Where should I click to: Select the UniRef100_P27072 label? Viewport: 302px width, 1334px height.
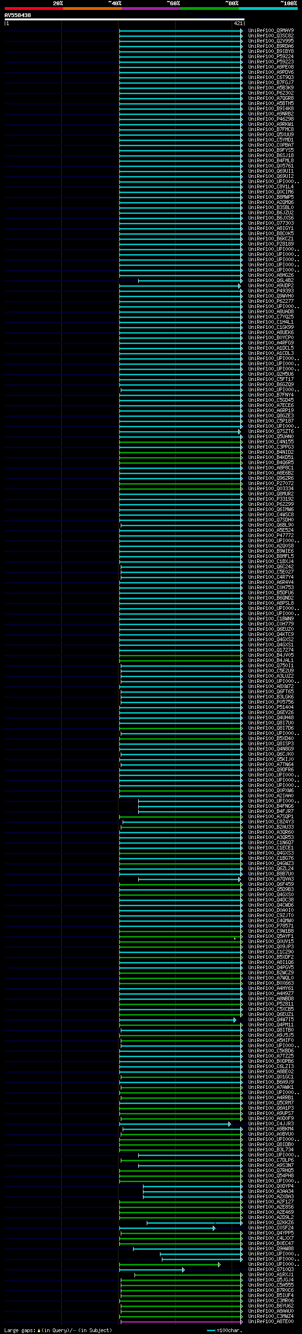tap(271, 483)
